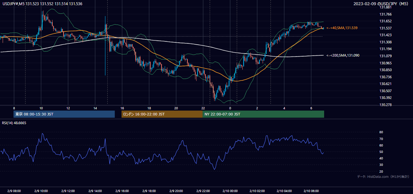Screen dimensions: 413x194
Task: Click price axis label 131.537
Action: pos(386,28)
